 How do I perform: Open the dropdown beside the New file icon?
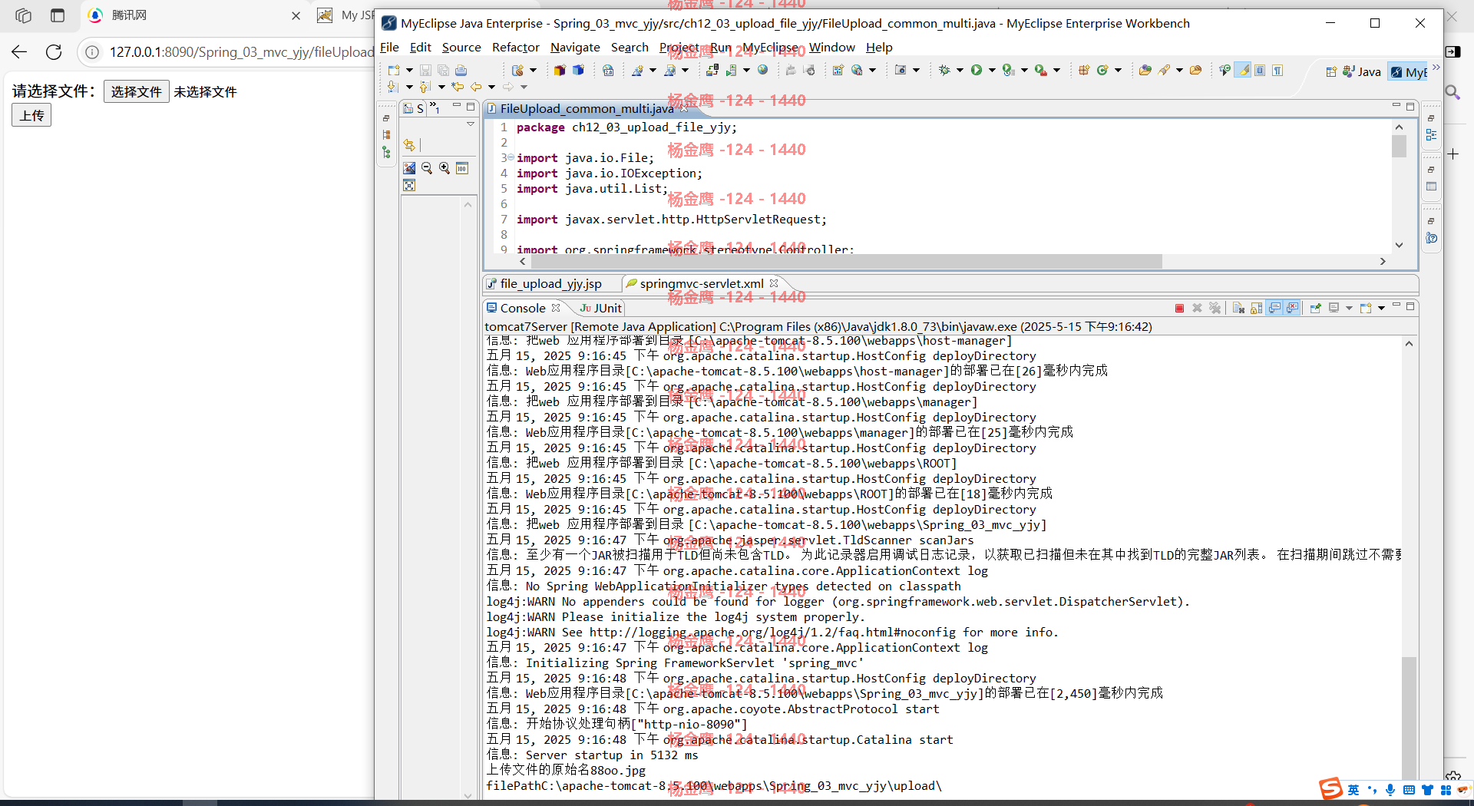tap(409, 70)
